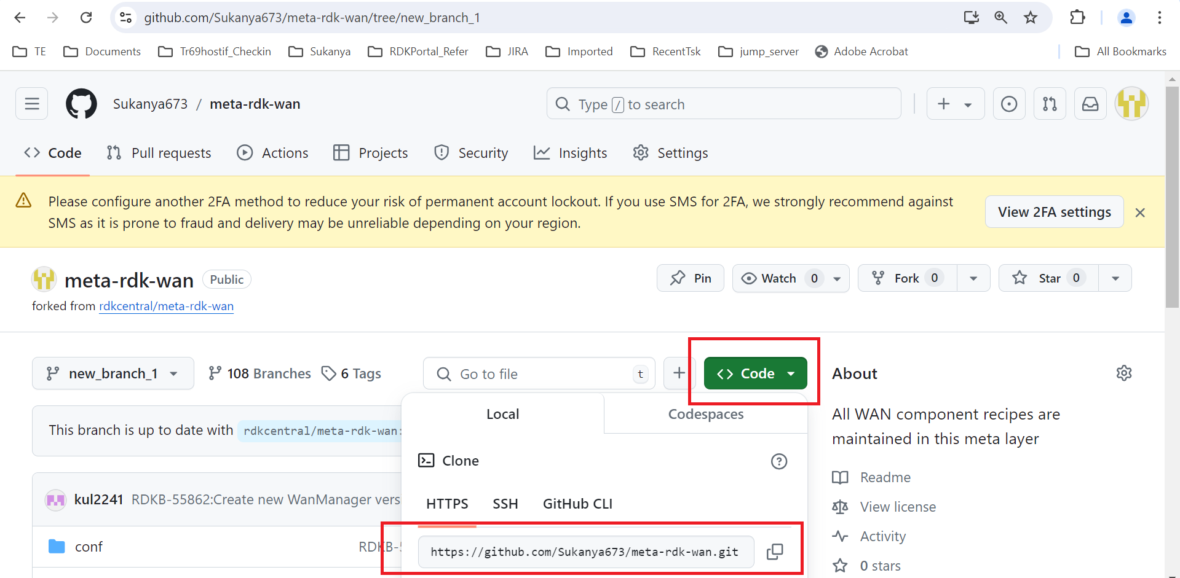The image size is (1180, 578).
Task: Click the View 2FA settings button
Action: tap(1055, 212)
